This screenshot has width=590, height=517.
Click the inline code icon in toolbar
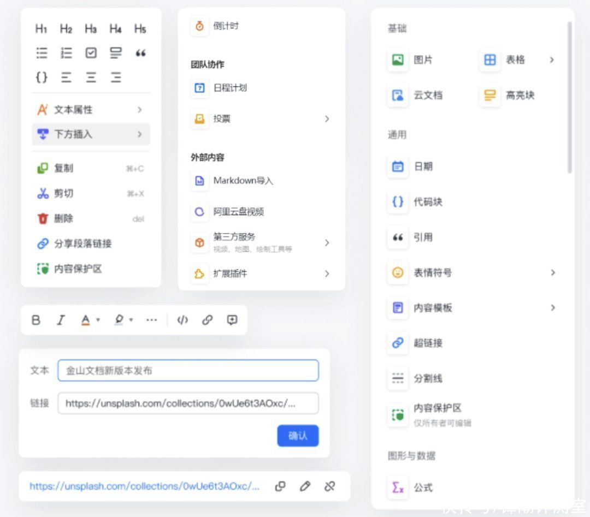182,320
